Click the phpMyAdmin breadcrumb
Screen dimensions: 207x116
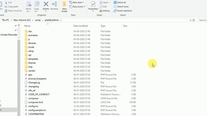52,20
